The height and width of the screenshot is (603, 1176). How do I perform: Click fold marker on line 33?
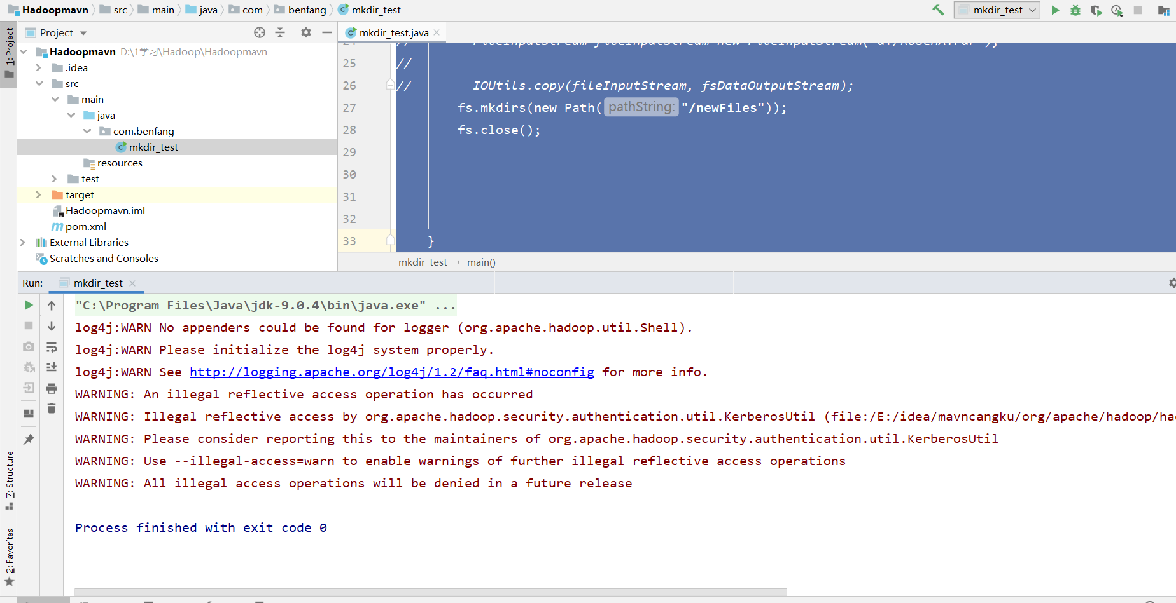(391, 240)
